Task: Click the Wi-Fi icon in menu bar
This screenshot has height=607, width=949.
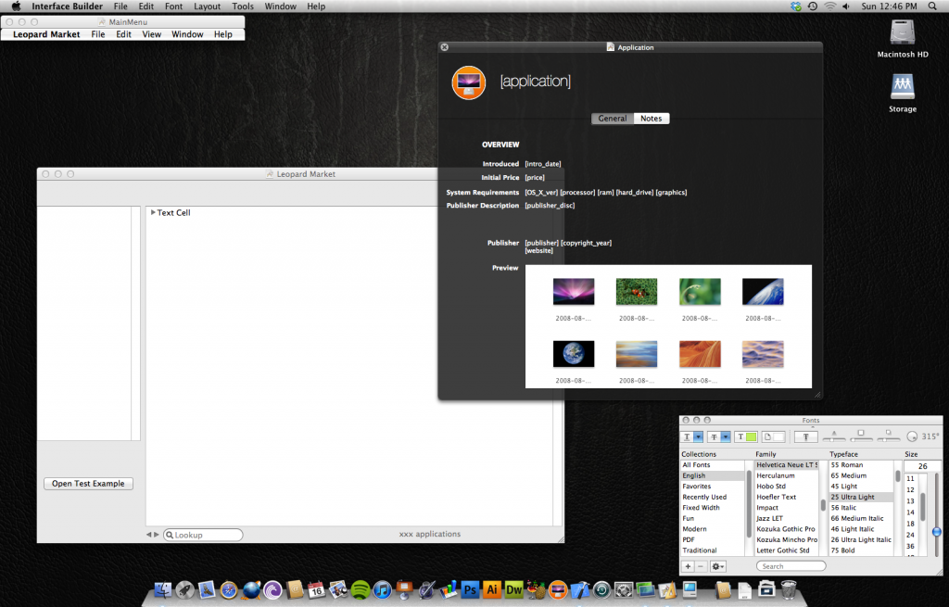Action: pyautogui.click(x=829, y=6)
